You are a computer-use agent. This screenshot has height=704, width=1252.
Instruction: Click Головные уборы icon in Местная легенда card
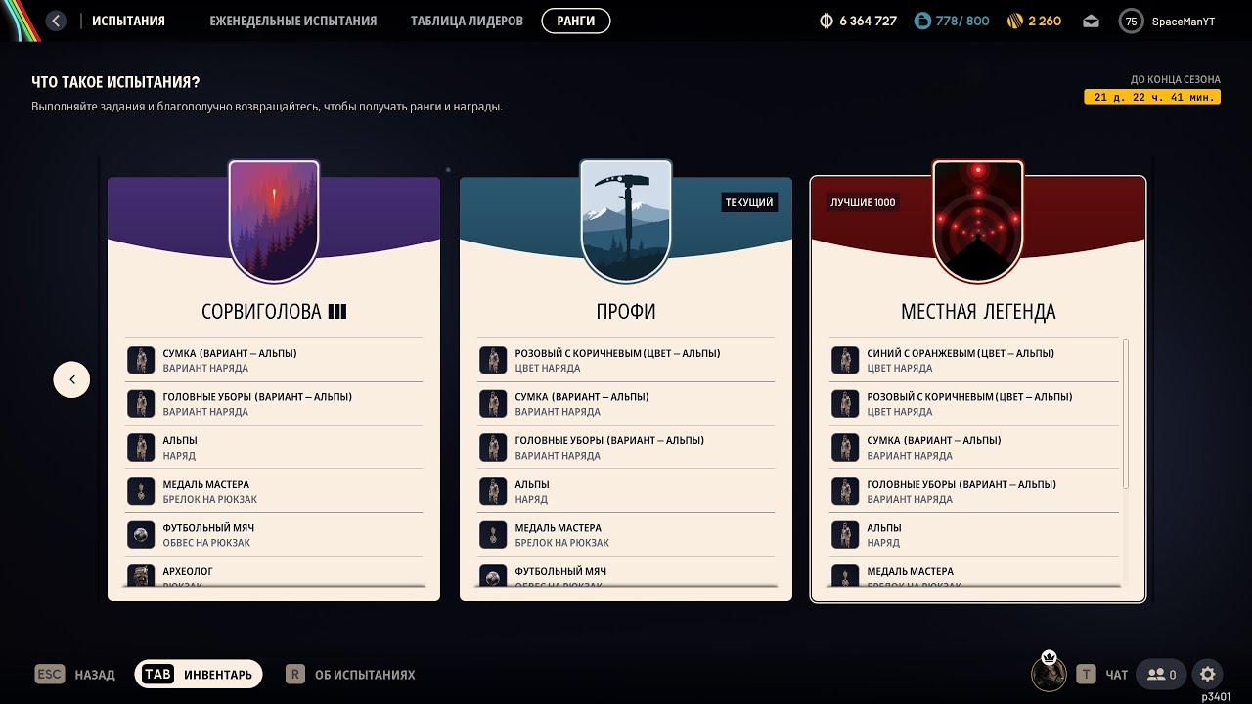(845, 491)
